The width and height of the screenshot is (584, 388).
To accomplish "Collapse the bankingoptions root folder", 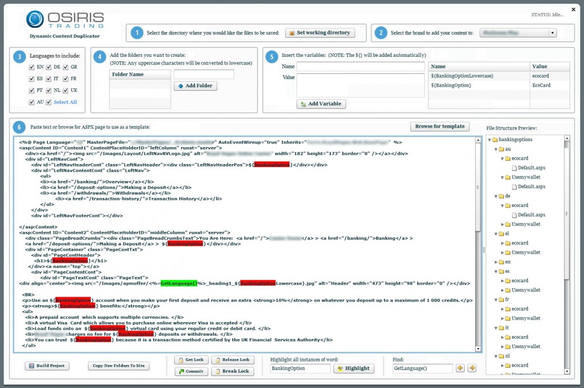I will click(x=490, y=140).
